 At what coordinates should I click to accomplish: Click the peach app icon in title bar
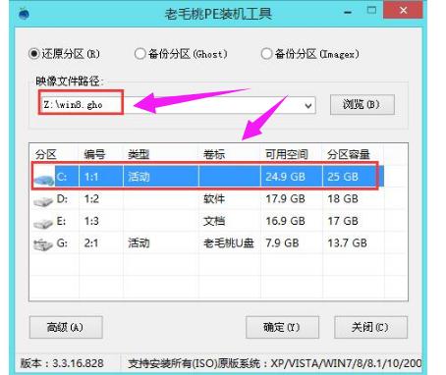(x=24, y=14)
